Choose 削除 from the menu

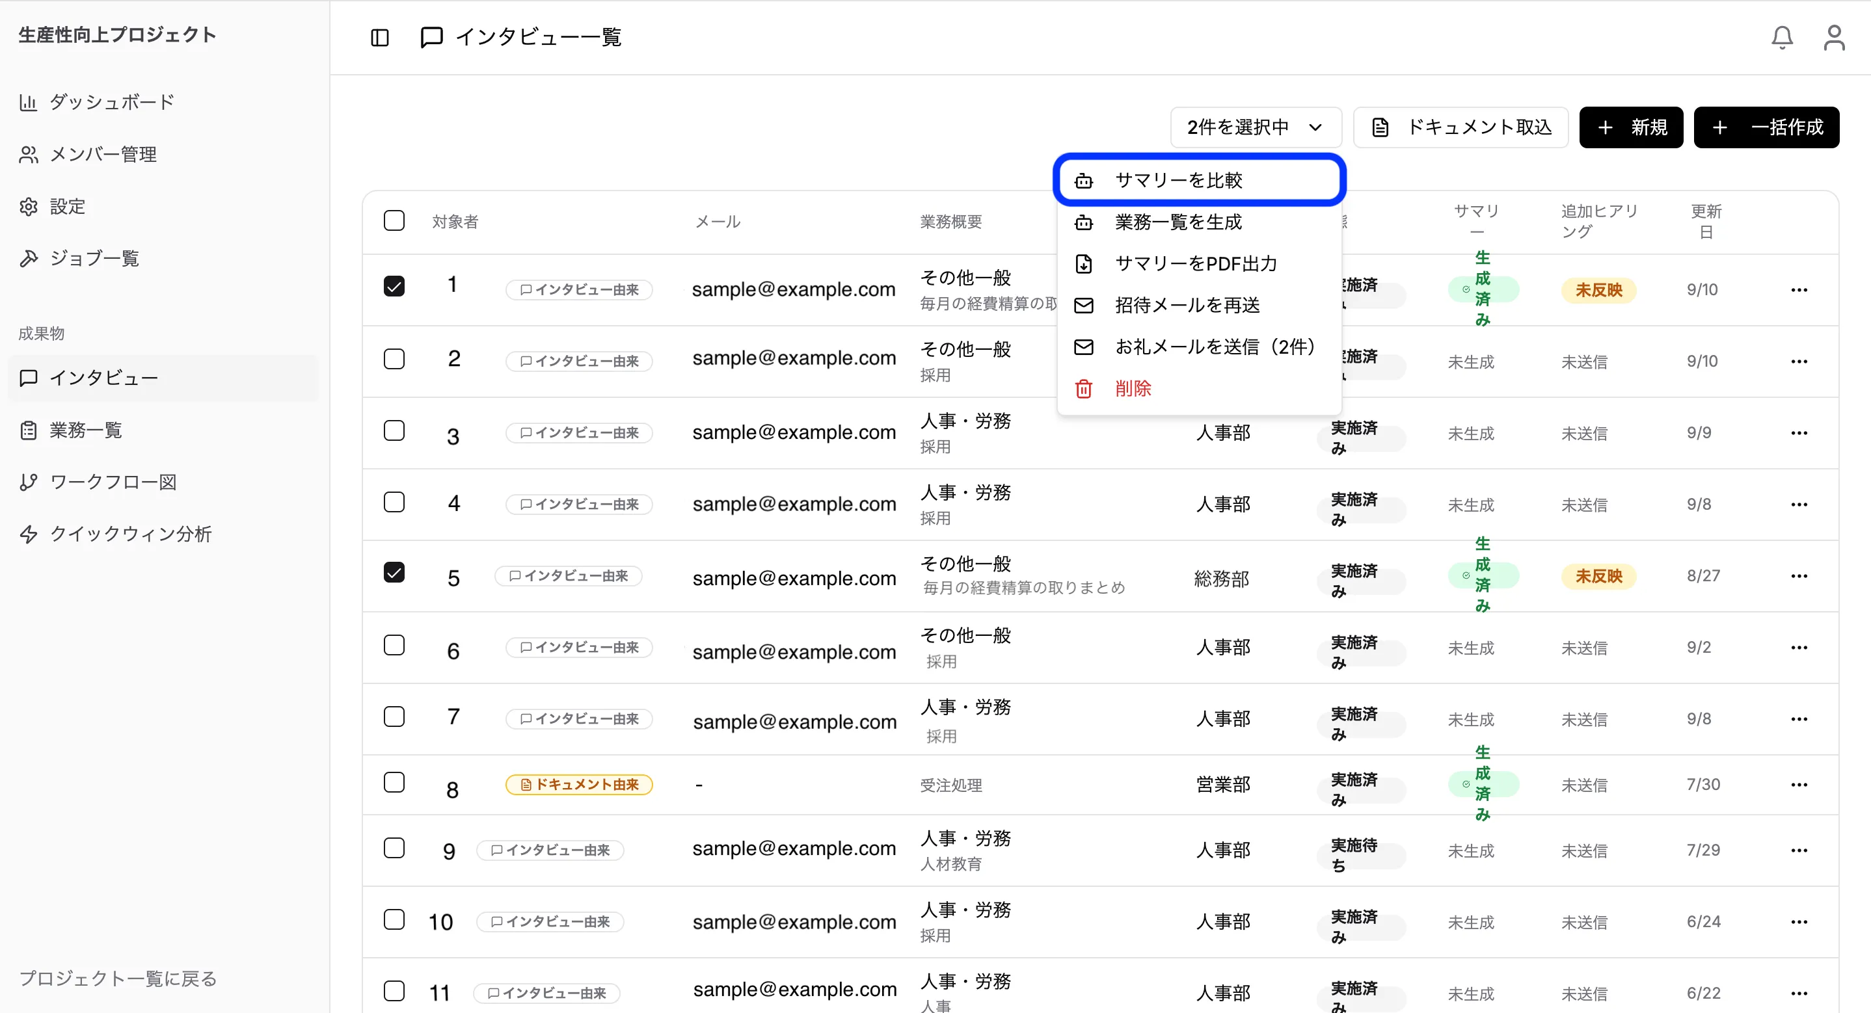coord(1199,389)
